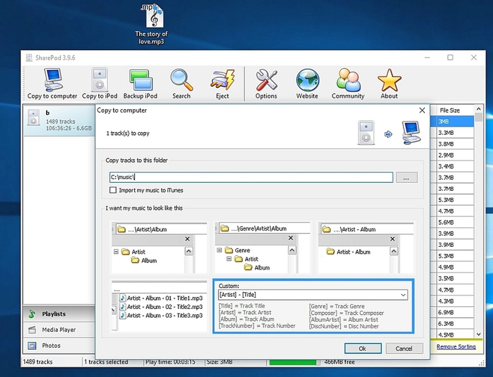This screenshot has height=377, width=493.
Task: Confirm the copy with Ok
Action: pyautogui.click(x=363, y=348)
